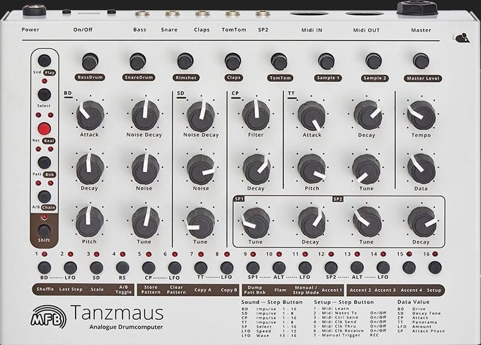This screenshot has height=345, width=481.
Task: Toggle step button 16 above Setup
Action: (x=435, y=267)
